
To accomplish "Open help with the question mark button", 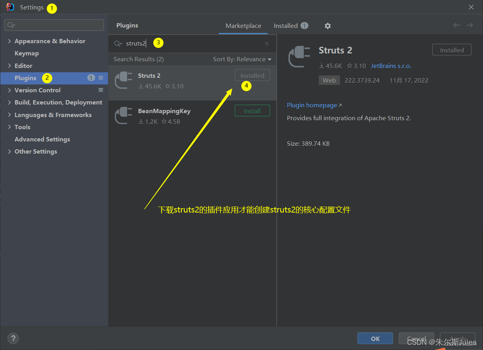I will point(13,338).
